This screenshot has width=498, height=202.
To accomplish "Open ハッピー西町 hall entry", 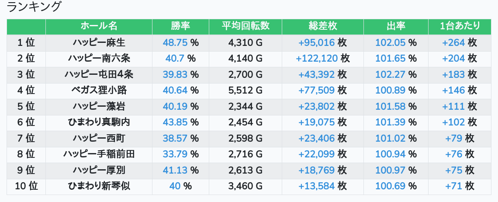I will [99, 138].
